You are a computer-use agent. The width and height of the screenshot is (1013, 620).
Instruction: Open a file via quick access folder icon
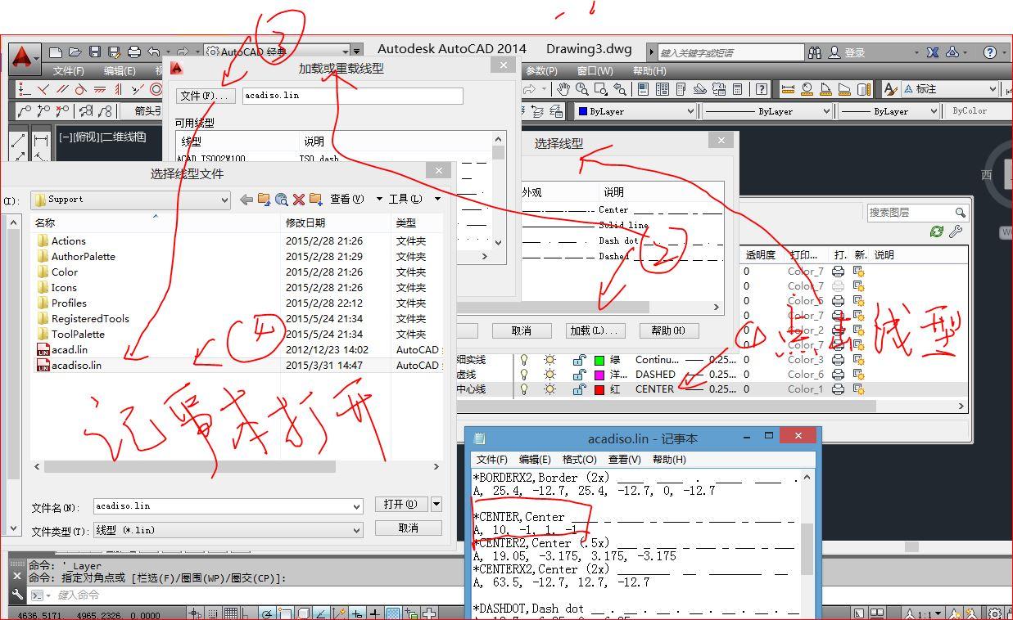(x=75, y=52)
